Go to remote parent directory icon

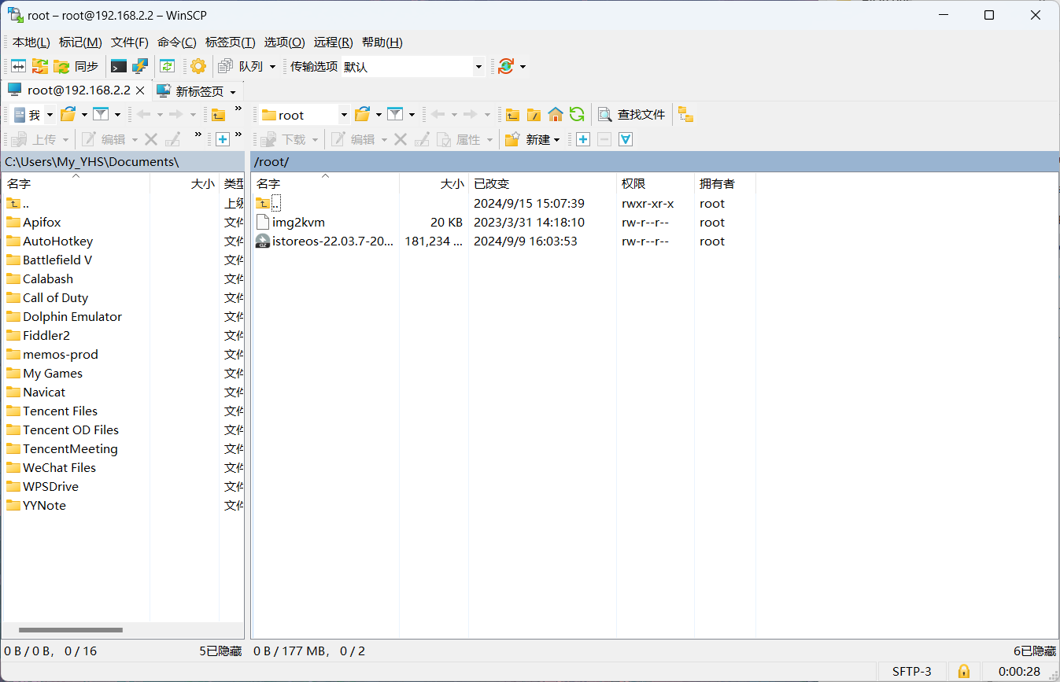513,115
